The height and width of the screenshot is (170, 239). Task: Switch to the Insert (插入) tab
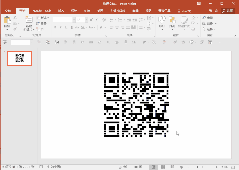coord(61,11)
